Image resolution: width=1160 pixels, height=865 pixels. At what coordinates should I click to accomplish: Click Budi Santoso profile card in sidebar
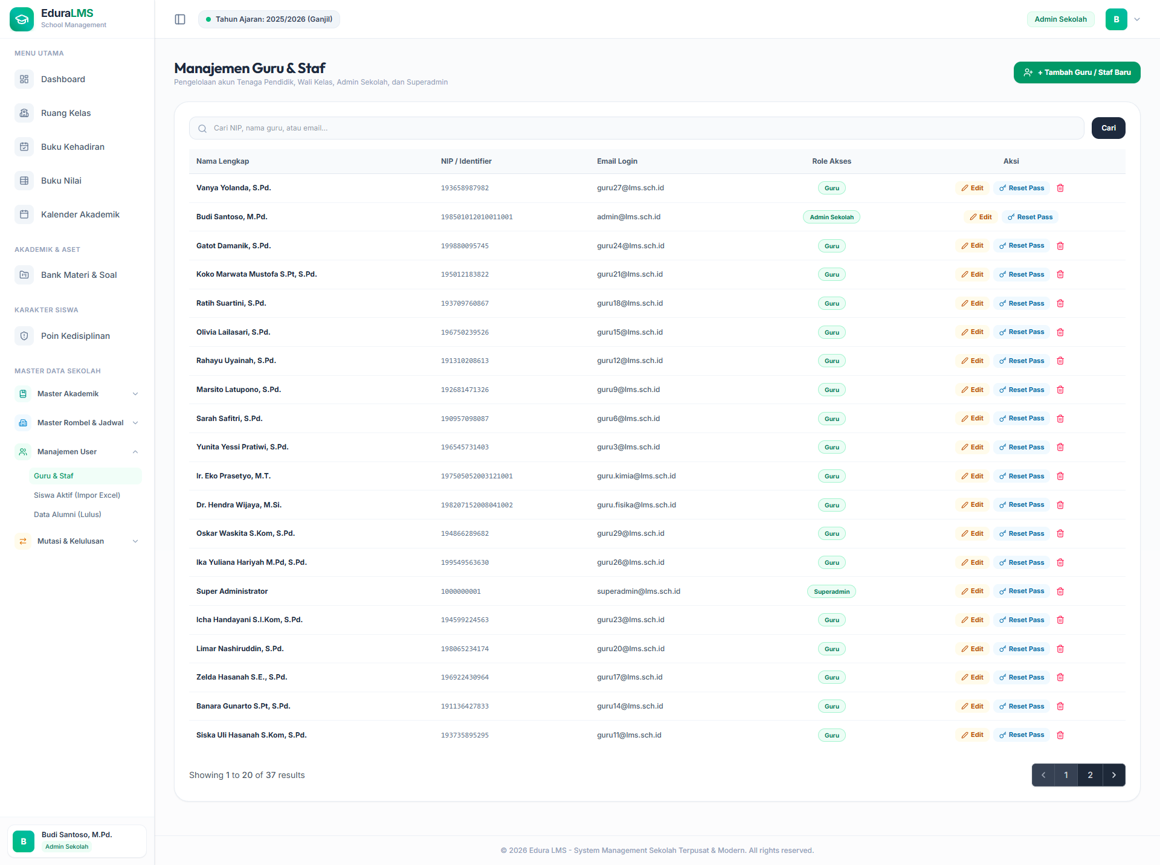tap(77, 841)
